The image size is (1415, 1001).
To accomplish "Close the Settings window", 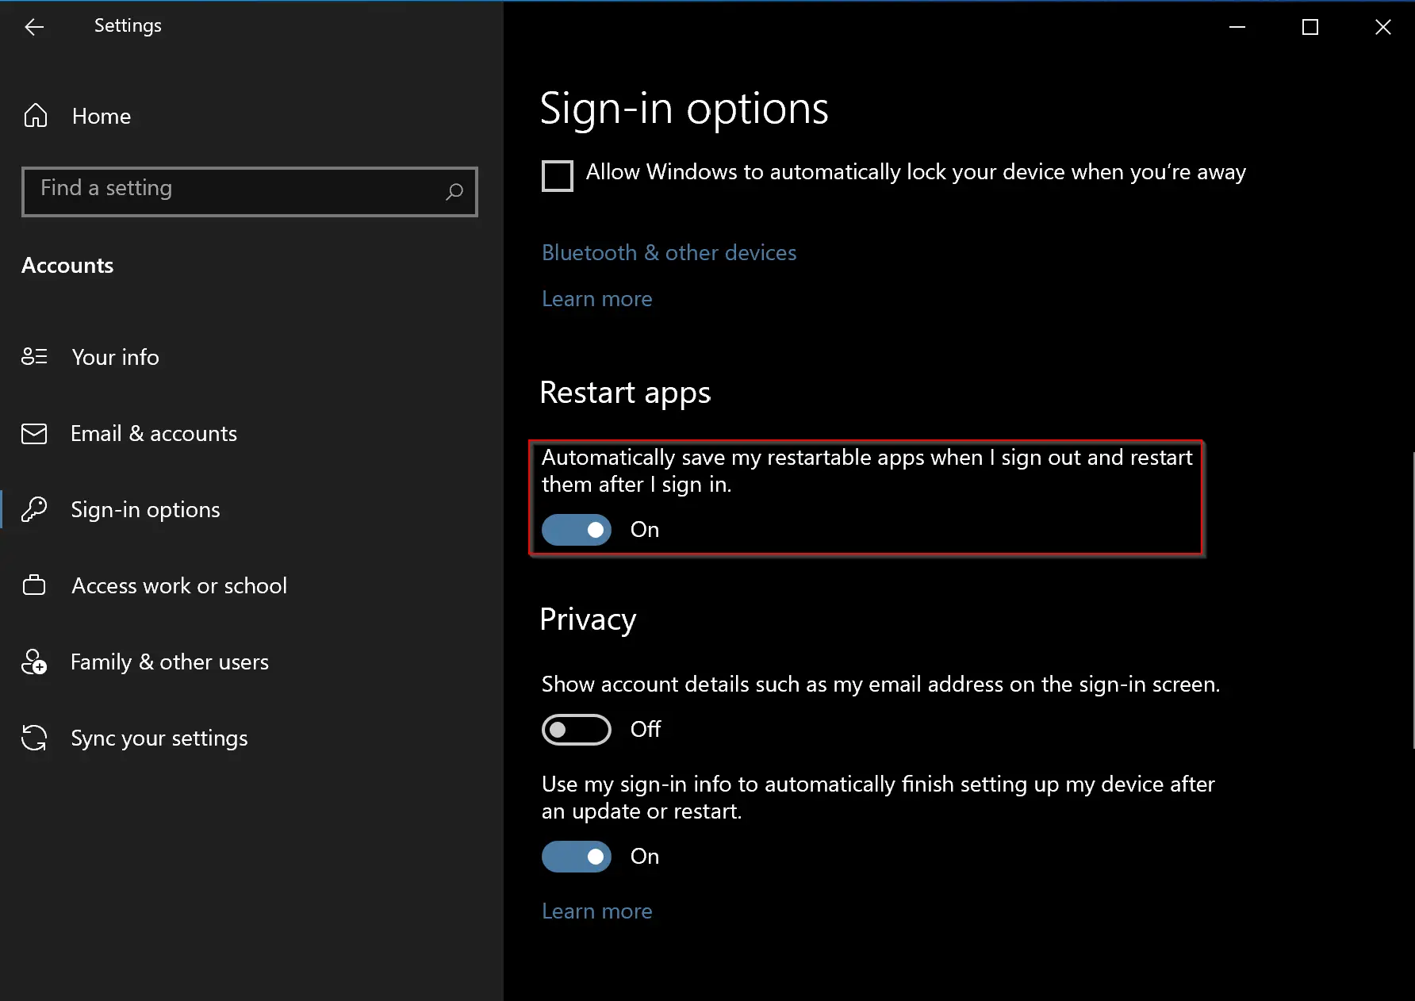I will point(1383,27).
